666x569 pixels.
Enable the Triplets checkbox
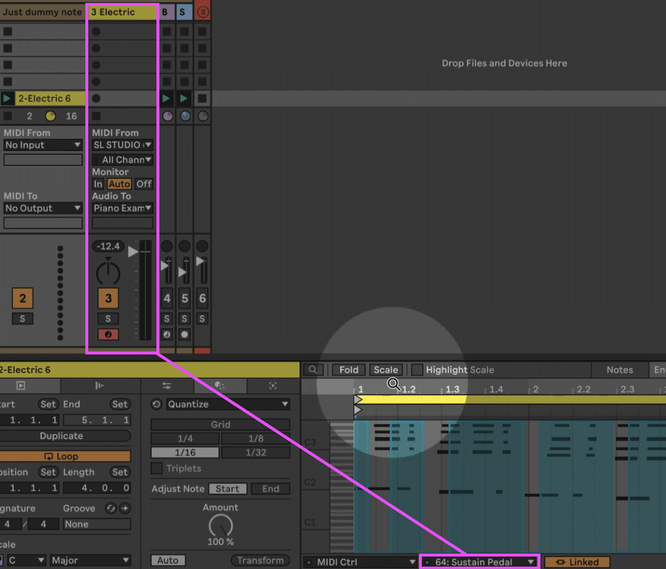156,468
